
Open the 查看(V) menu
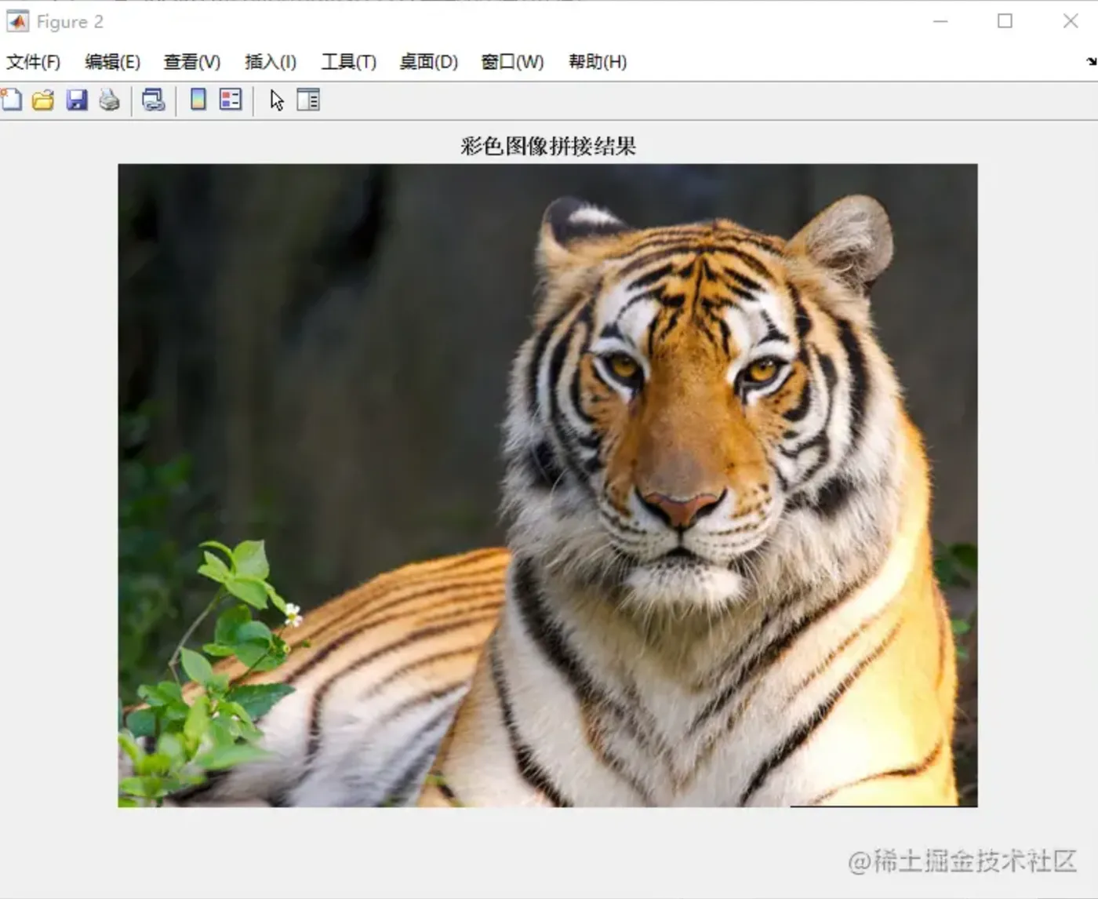coord(192,62)
